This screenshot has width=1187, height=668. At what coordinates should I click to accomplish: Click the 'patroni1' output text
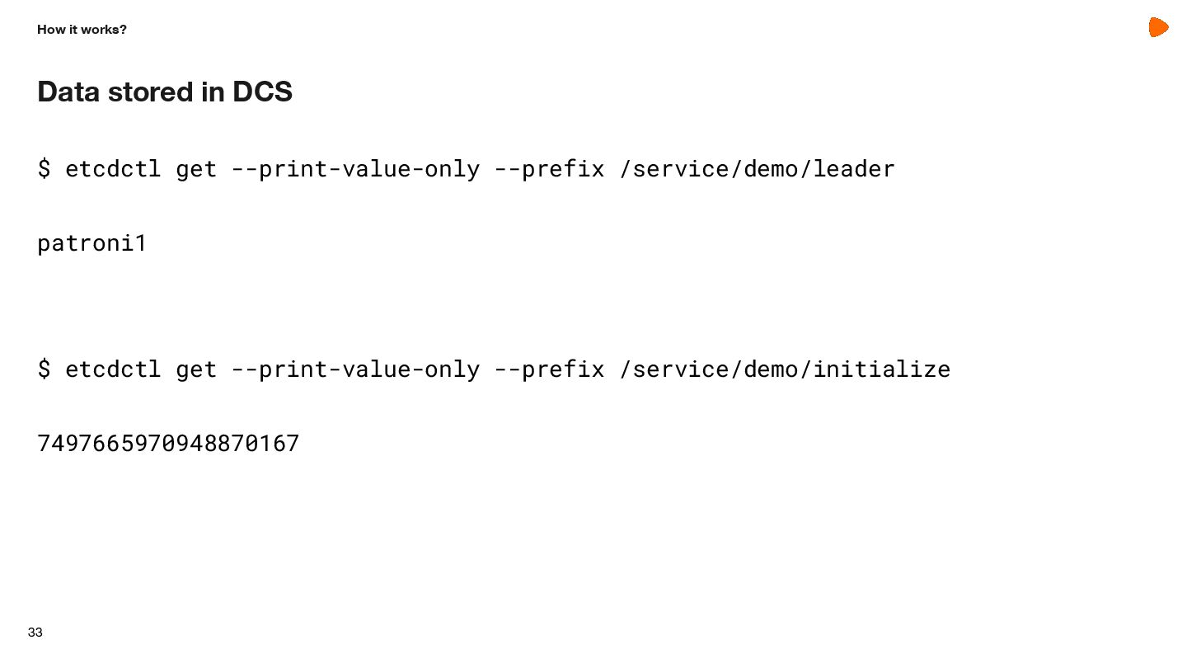(x=92, y=243)
